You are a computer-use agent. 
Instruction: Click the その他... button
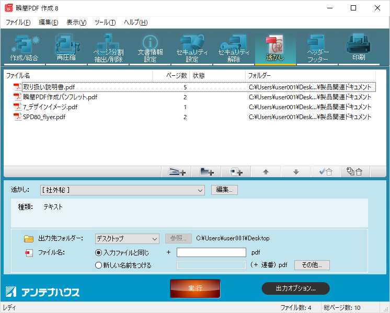coord(312,265)
